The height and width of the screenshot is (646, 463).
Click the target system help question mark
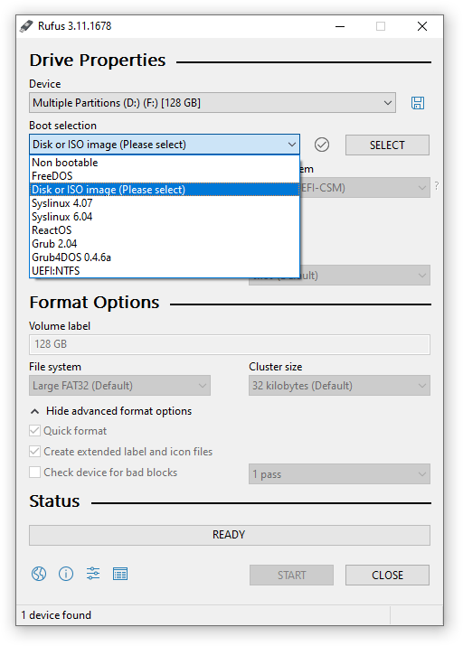point(437,186)
